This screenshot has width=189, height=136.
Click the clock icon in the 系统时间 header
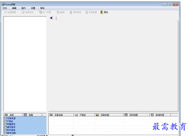tap(152, 115)
